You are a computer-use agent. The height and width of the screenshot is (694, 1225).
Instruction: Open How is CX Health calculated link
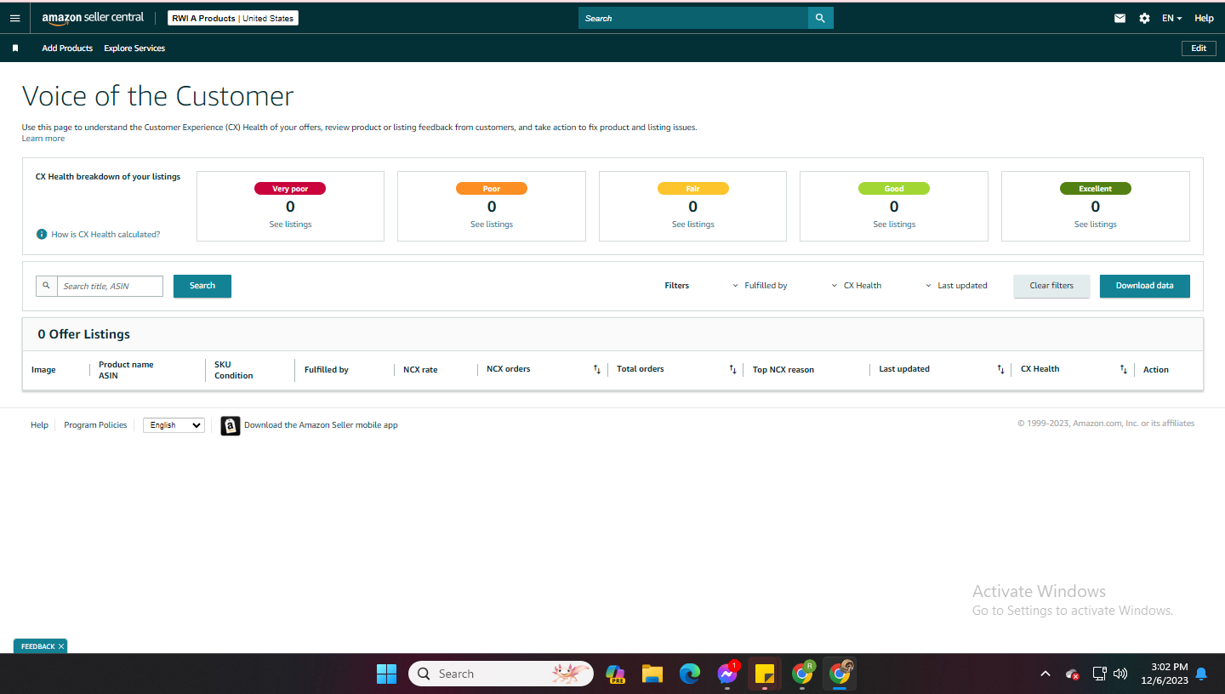(105, 234)
